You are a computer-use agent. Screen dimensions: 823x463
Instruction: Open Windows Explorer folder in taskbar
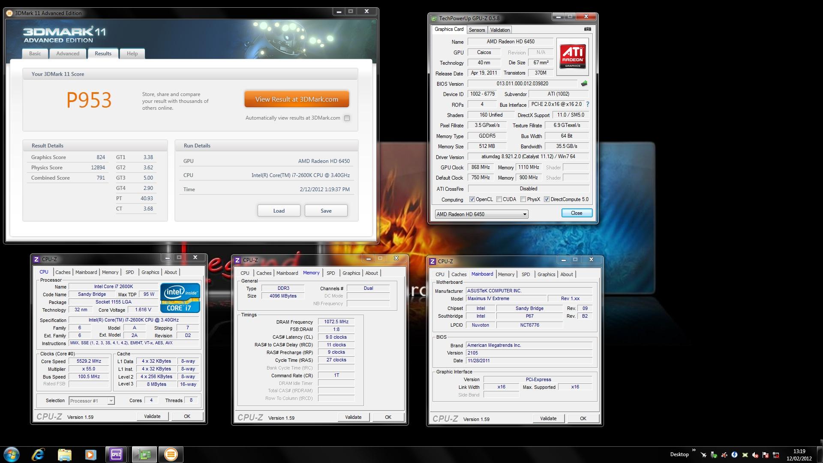64,454
